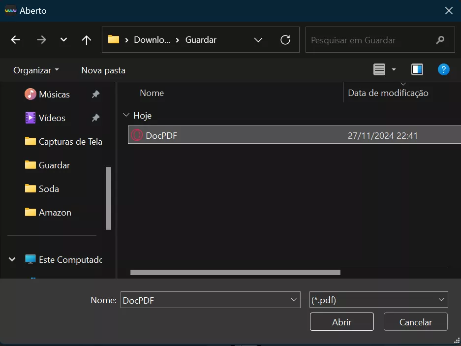
Task: Toggle the preview pane
Action: coord(417,69)
